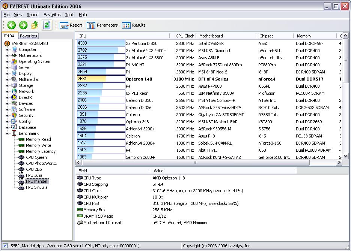Open the Report menu

(x=33, y=15)
